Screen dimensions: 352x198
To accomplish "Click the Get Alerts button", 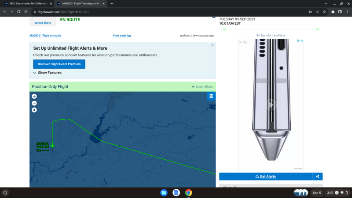I will (266, 176).
